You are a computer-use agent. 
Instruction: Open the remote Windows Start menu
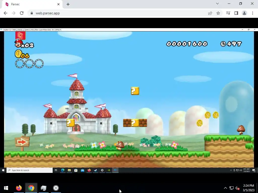point(3,170)
